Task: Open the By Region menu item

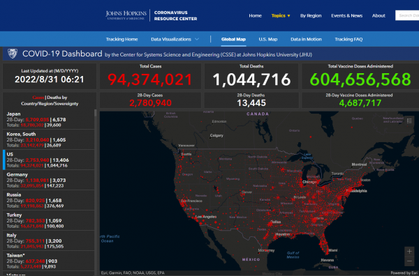Action: 311,16
